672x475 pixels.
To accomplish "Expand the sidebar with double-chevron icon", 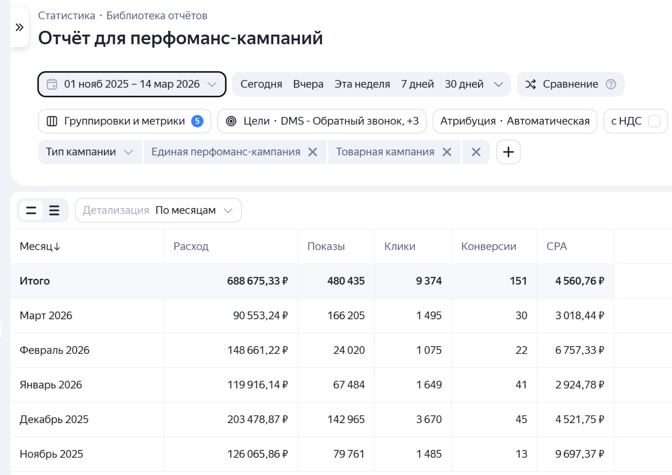I will click(x=19, y=27).
